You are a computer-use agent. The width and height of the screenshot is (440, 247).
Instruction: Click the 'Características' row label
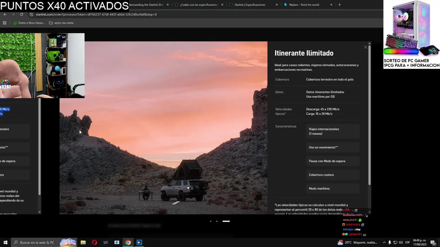pos(286,127)
